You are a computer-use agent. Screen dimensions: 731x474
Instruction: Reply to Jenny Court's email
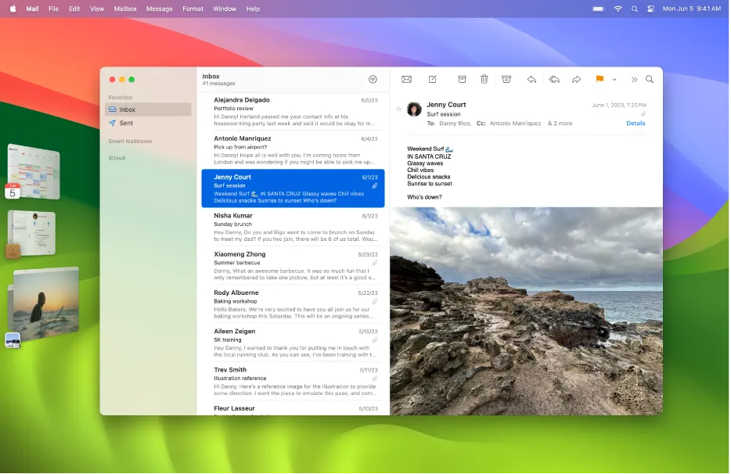coord(532,80)
